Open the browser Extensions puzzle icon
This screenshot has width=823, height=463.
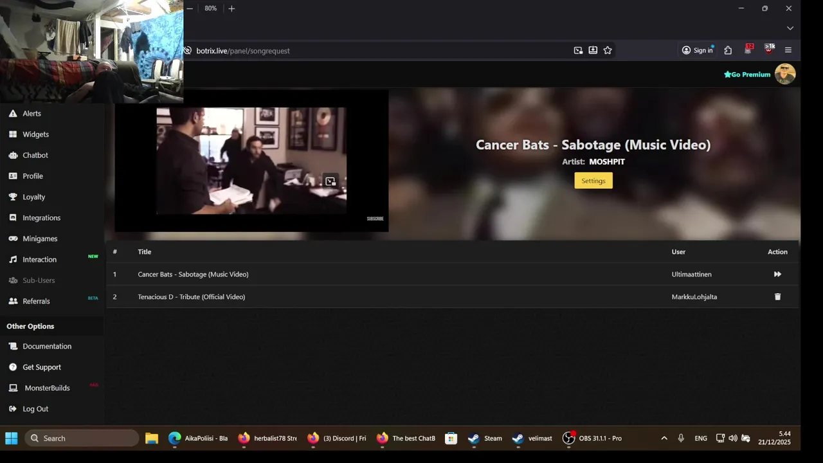tap(728, 50)
